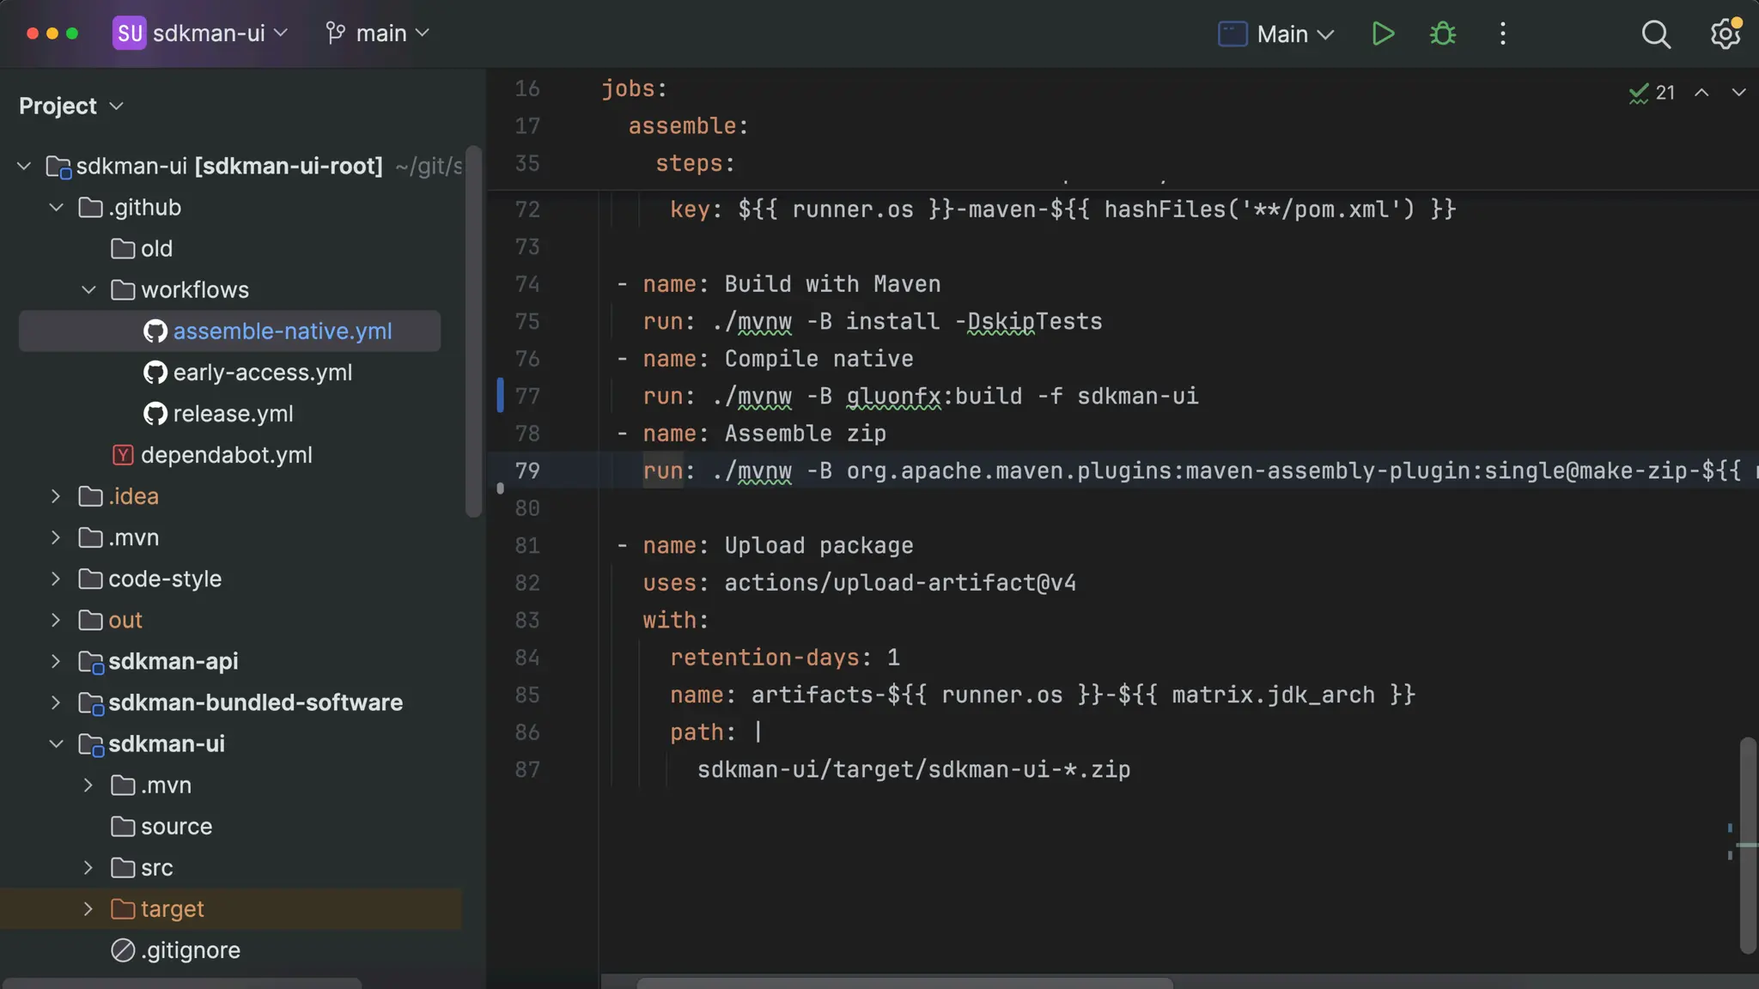The width and height of the screenshot is (1759, 989).
Task: Jump to the next highlighted problem arrow
Action: pyautogui.click(x=1738, y=93)
